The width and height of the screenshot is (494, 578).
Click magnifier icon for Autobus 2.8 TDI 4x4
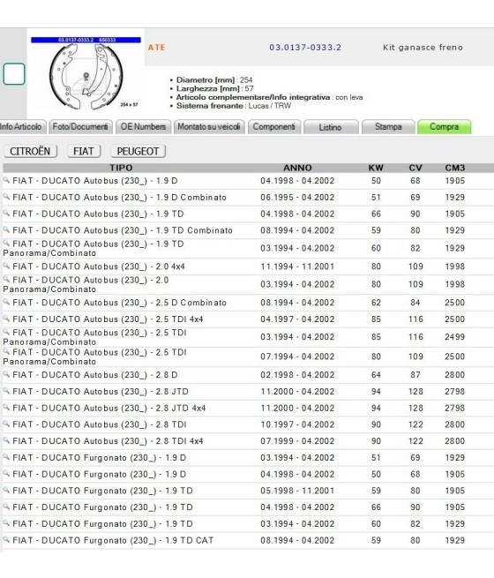pos(6,440)
